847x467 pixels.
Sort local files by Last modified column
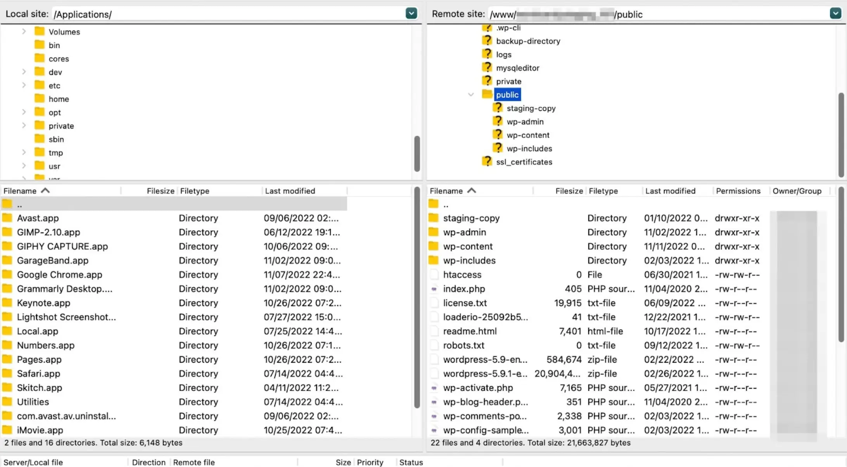point(290,191)
